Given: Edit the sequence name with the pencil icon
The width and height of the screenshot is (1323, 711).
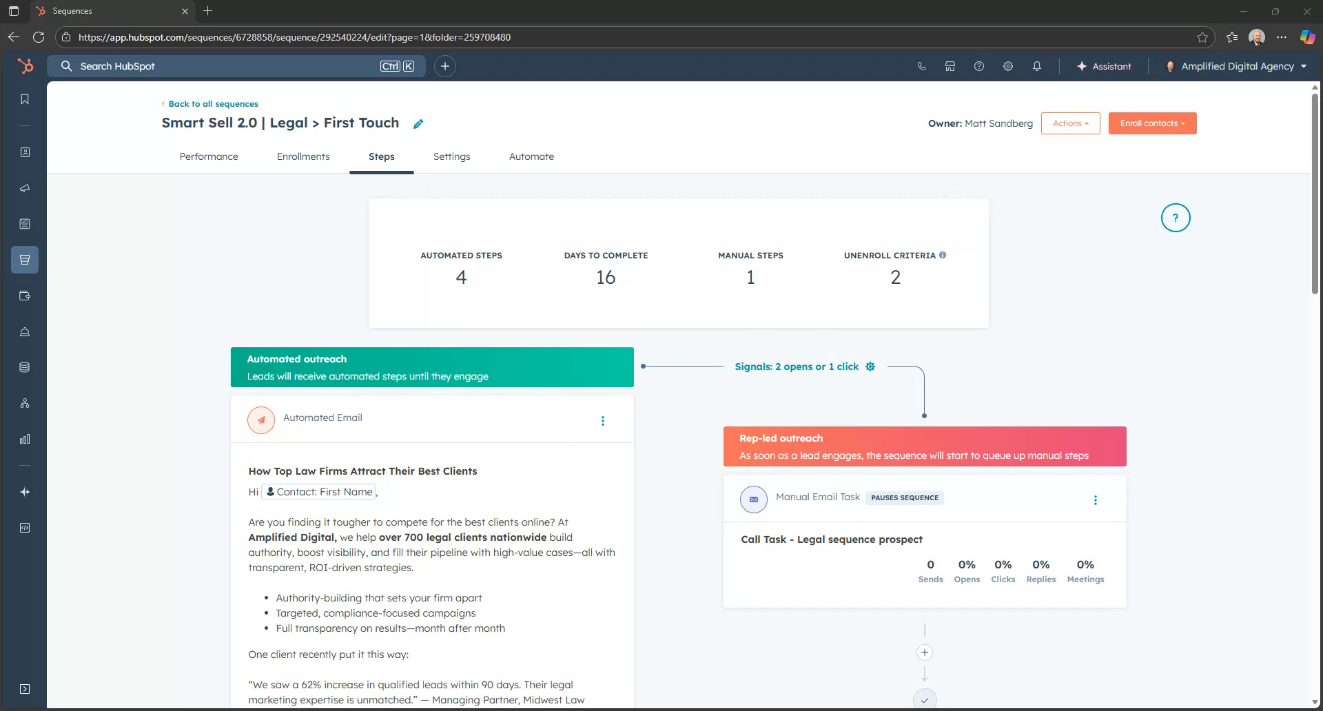Looking at the screenshot, I should 417,123.
